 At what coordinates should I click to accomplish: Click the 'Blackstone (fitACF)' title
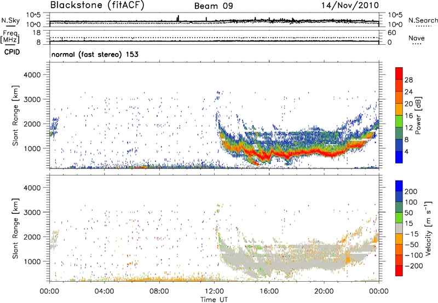pos(97,5)
